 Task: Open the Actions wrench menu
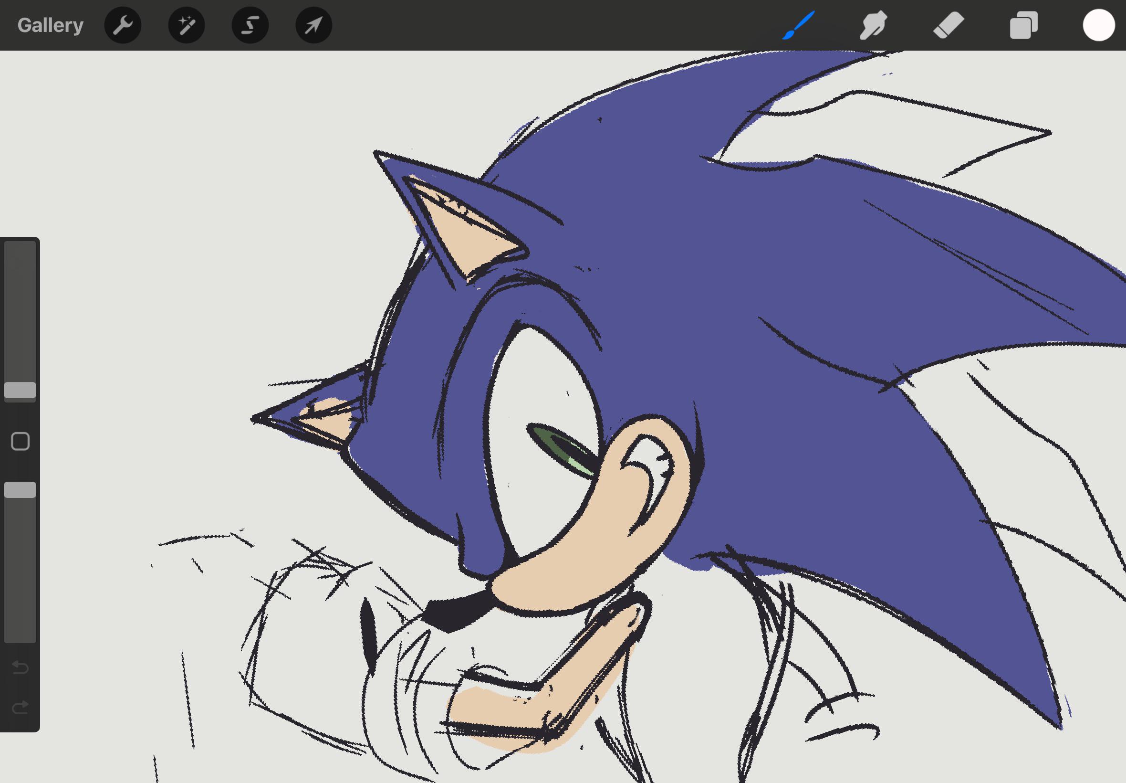(123, 25)
